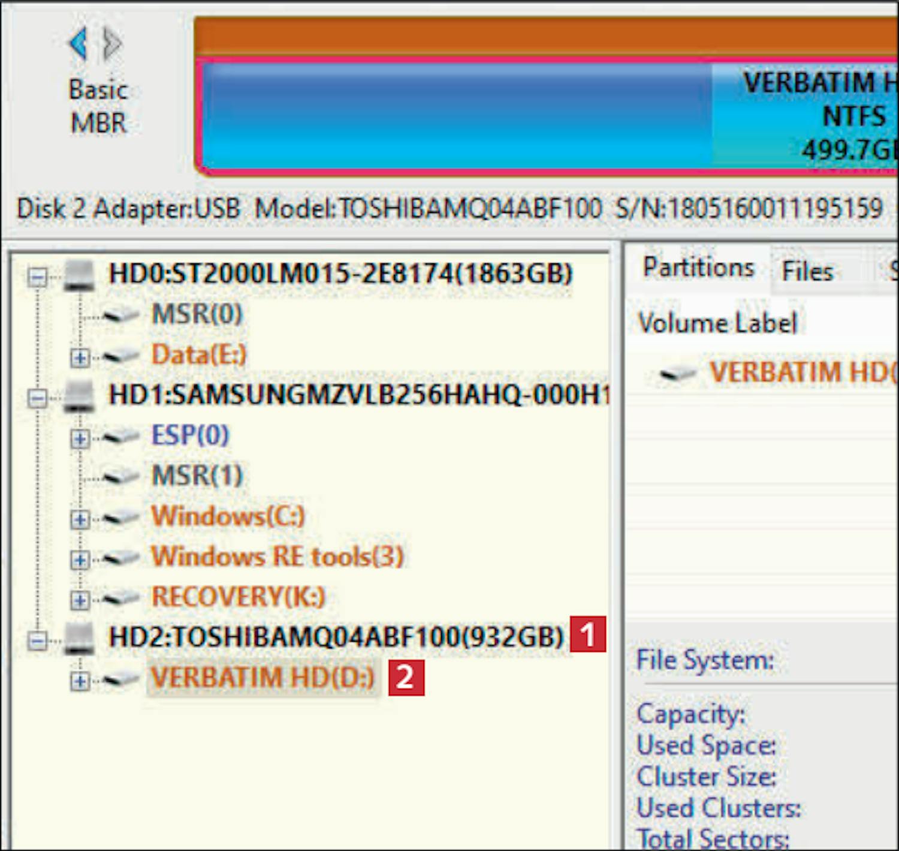Expand the RECOVERY(K:) partition node

(x=79, y=600)
